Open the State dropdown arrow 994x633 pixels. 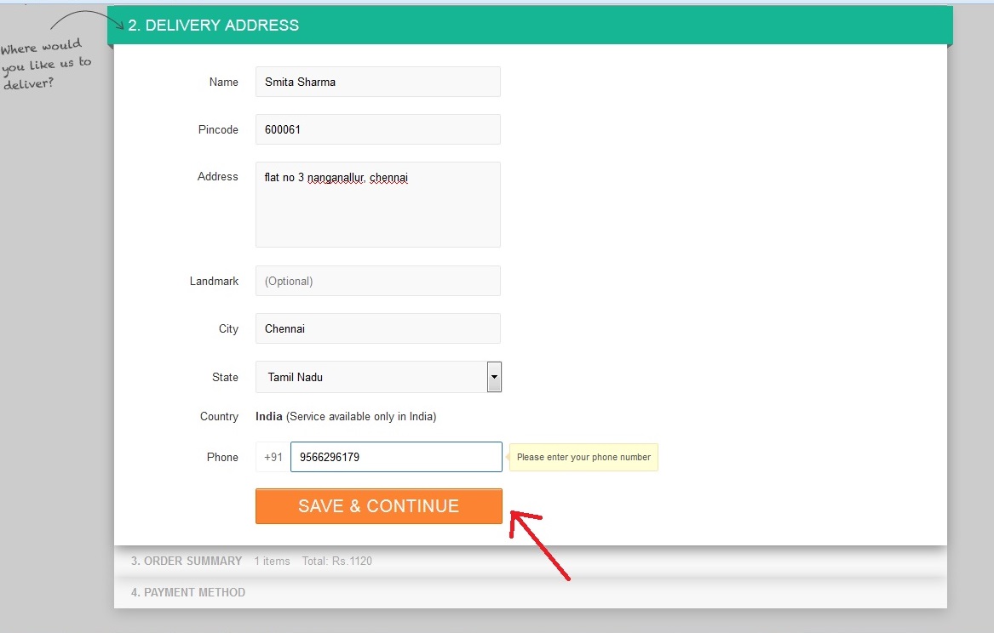point(493,376)
